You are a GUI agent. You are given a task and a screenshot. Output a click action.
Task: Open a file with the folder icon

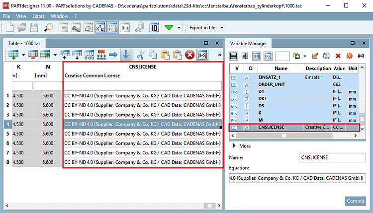coord(22,27)
